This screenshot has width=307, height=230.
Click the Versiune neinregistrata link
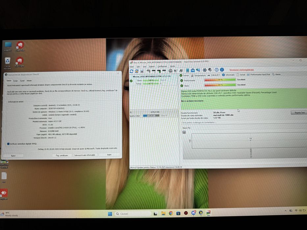point(242,70)
